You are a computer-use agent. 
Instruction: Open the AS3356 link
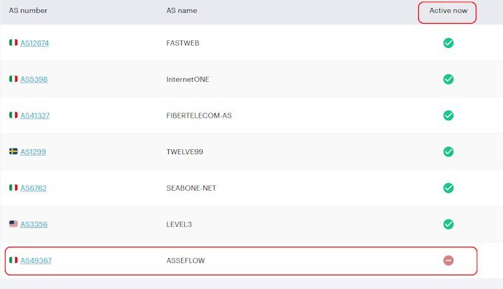click(x=34, y=224)
